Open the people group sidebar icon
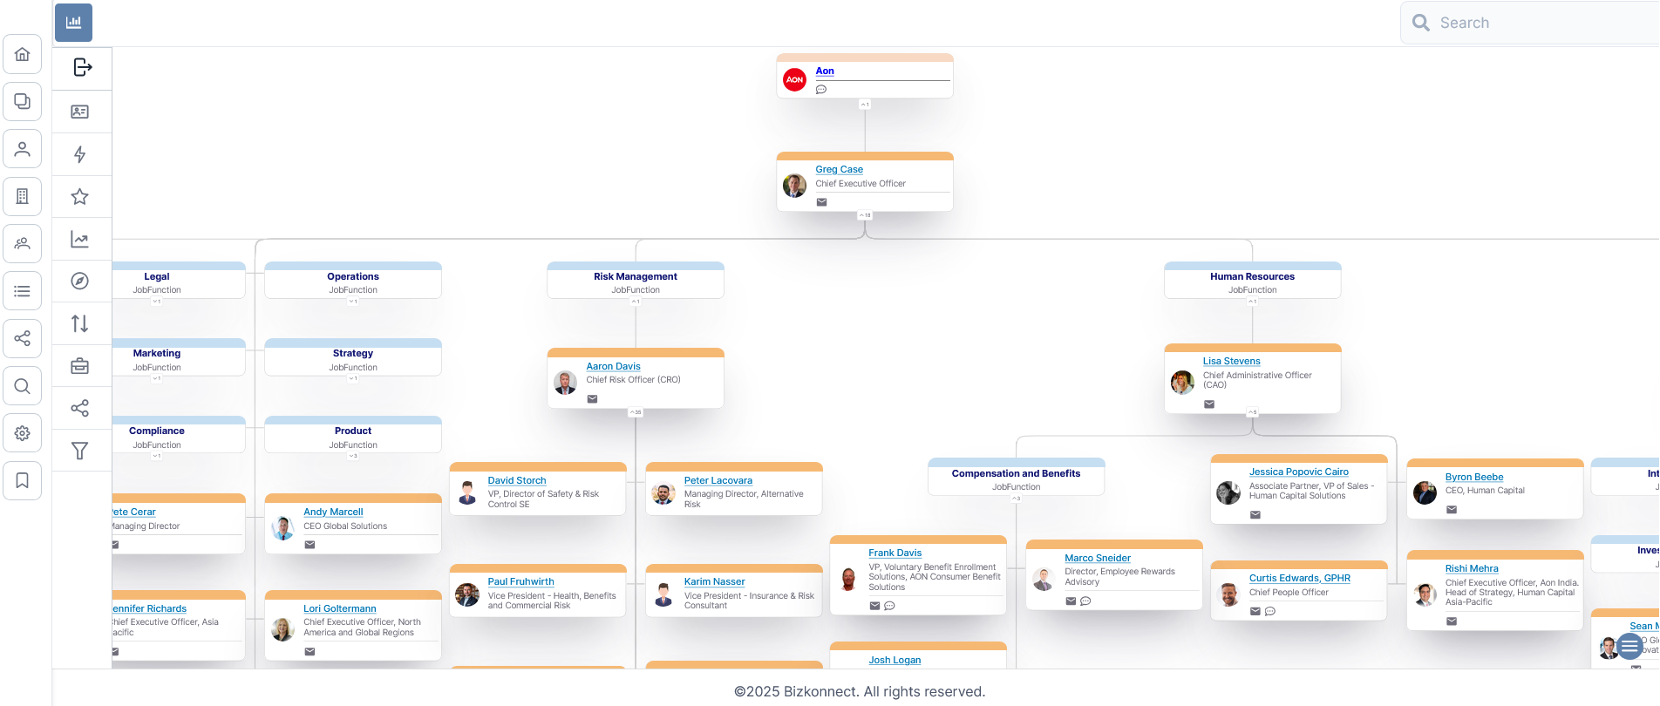This screenshot has width=1660, height=706. point(23,244)
